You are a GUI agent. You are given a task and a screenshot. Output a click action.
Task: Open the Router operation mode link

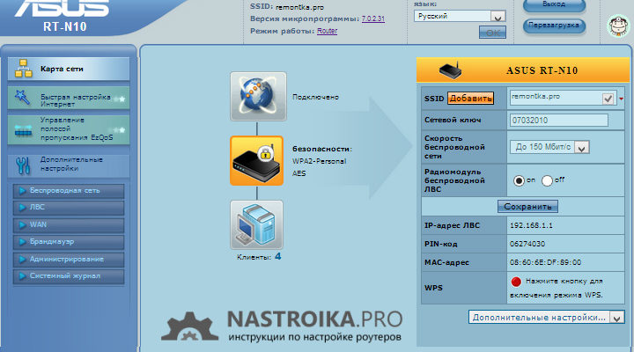coord(327,31)
